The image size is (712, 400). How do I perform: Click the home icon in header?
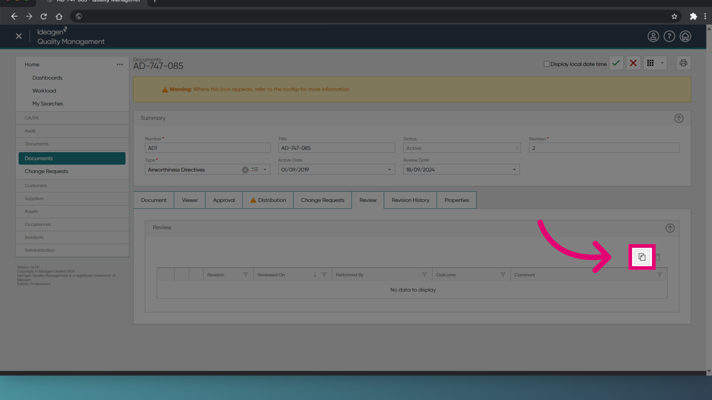(x=685, y=36)
